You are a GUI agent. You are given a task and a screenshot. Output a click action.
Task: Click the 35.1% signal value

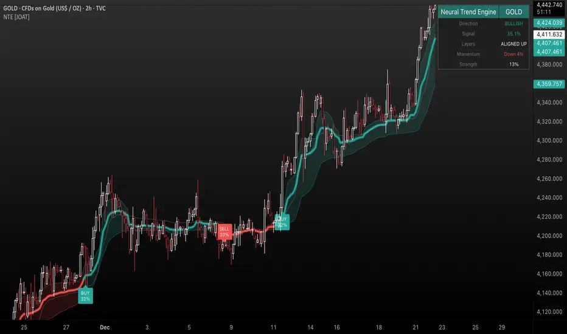[x=514, y=33]
